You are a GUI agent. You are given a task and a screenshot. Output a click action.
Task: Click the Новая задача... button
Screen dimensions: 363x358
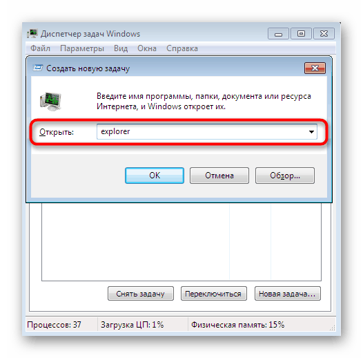click(x=288, y=294)
